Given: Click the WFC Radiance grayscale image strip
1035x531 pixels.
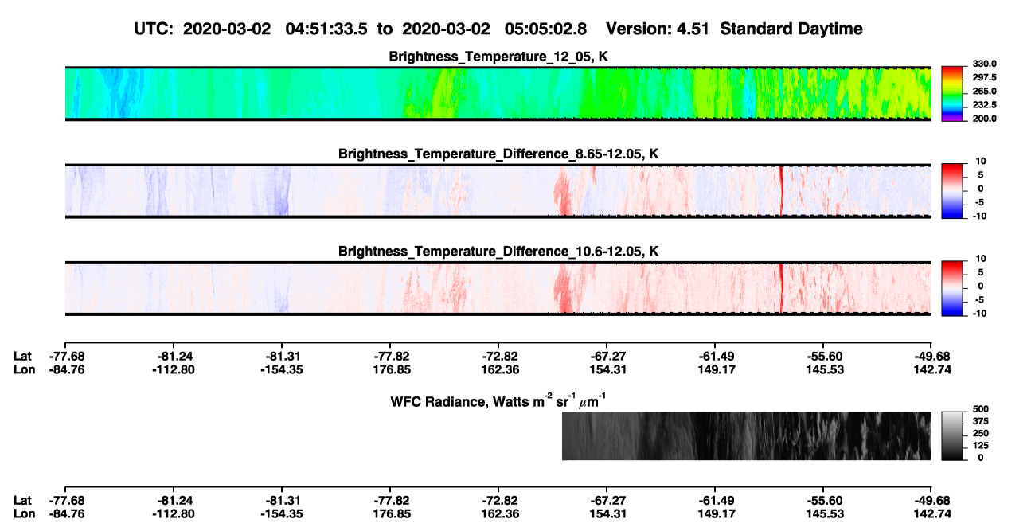Looking at the screenshot, I should click(747, 436).
